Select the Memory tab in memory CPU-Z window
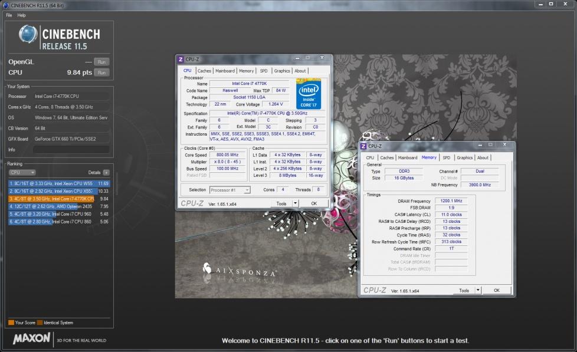The width and height of the screenshot is (577, 352). click(x=429, y=157)
